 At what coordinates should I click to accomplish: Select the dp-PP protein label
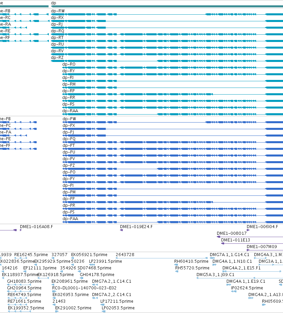tap(69, 198)
